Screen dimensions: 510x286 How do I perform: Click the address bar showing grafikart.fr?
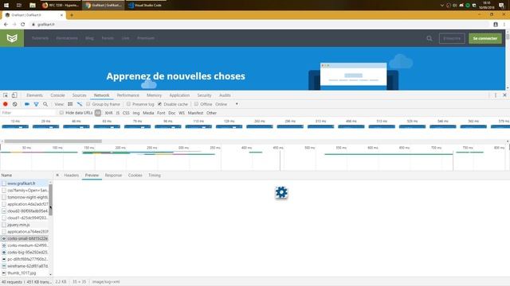click(261, 25)
